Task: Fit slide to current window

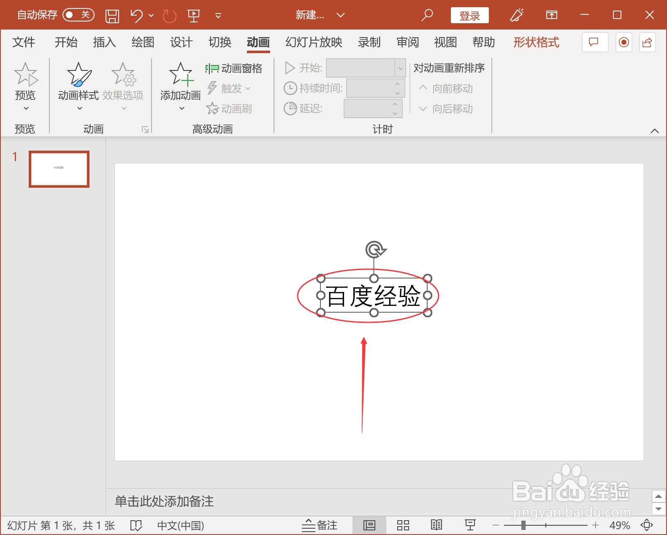Action: coord(647,525)
